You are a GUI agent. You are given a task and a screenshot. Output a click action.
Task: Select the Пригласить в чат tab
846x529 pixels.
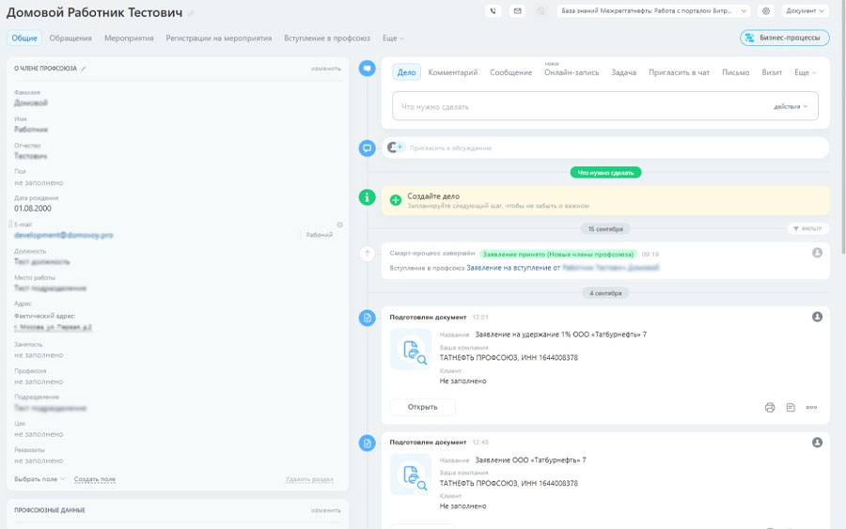tap(679, 72)
